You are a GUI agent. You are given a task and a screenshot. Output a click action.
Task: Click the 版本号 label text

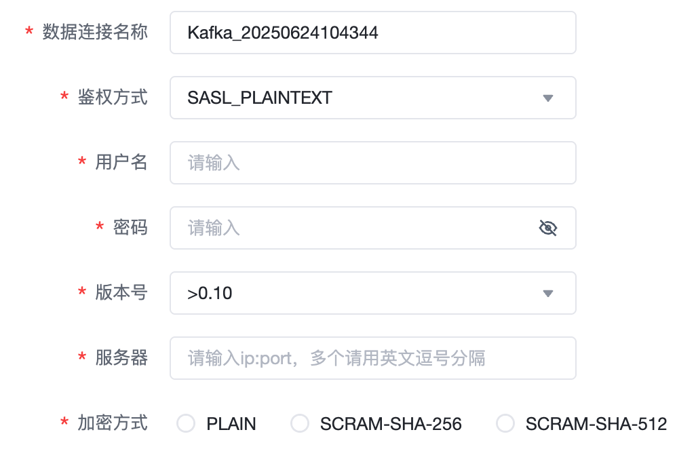coord(121,292)
